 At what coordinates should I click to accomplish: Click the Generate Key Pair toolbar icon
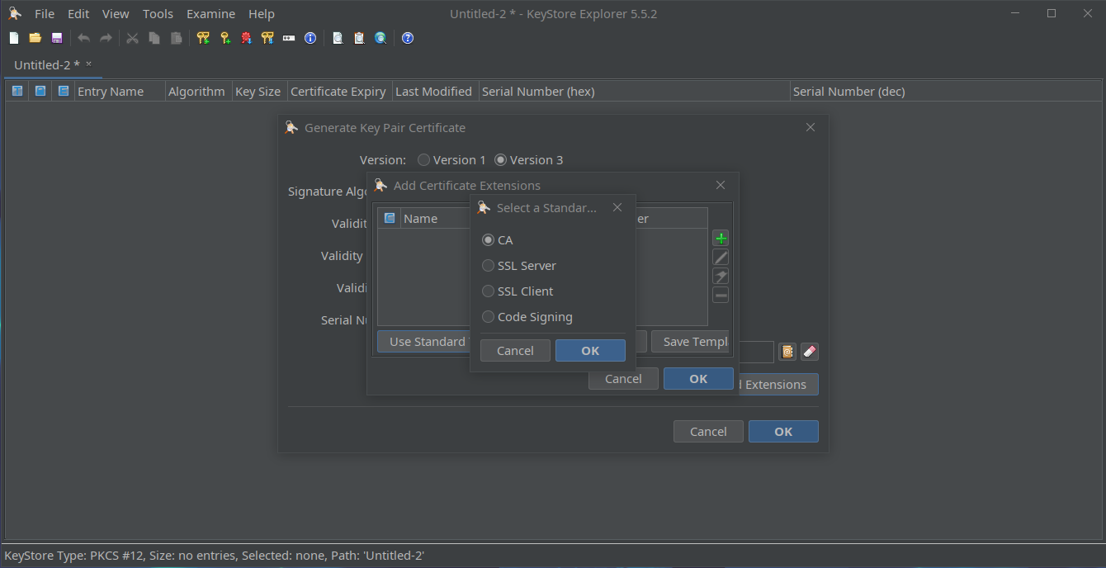point(203,38)
